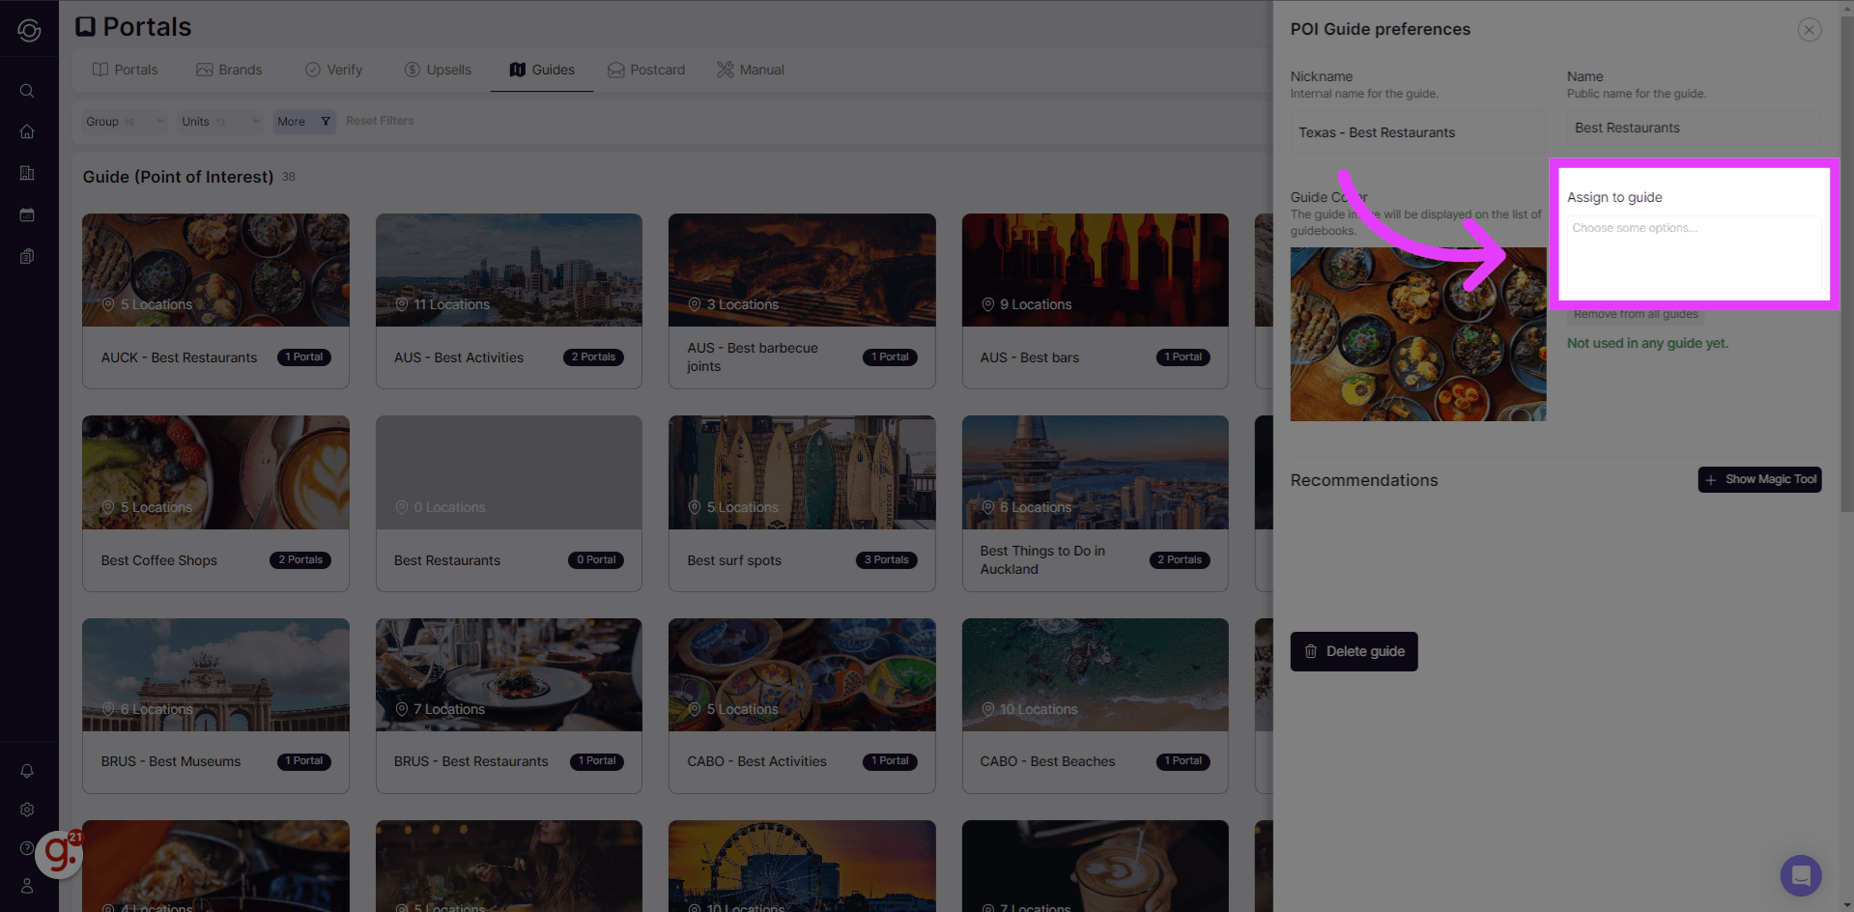Click Show Magic Tool button
This screenshot has width=1854, height=912.
point(1759,479)
